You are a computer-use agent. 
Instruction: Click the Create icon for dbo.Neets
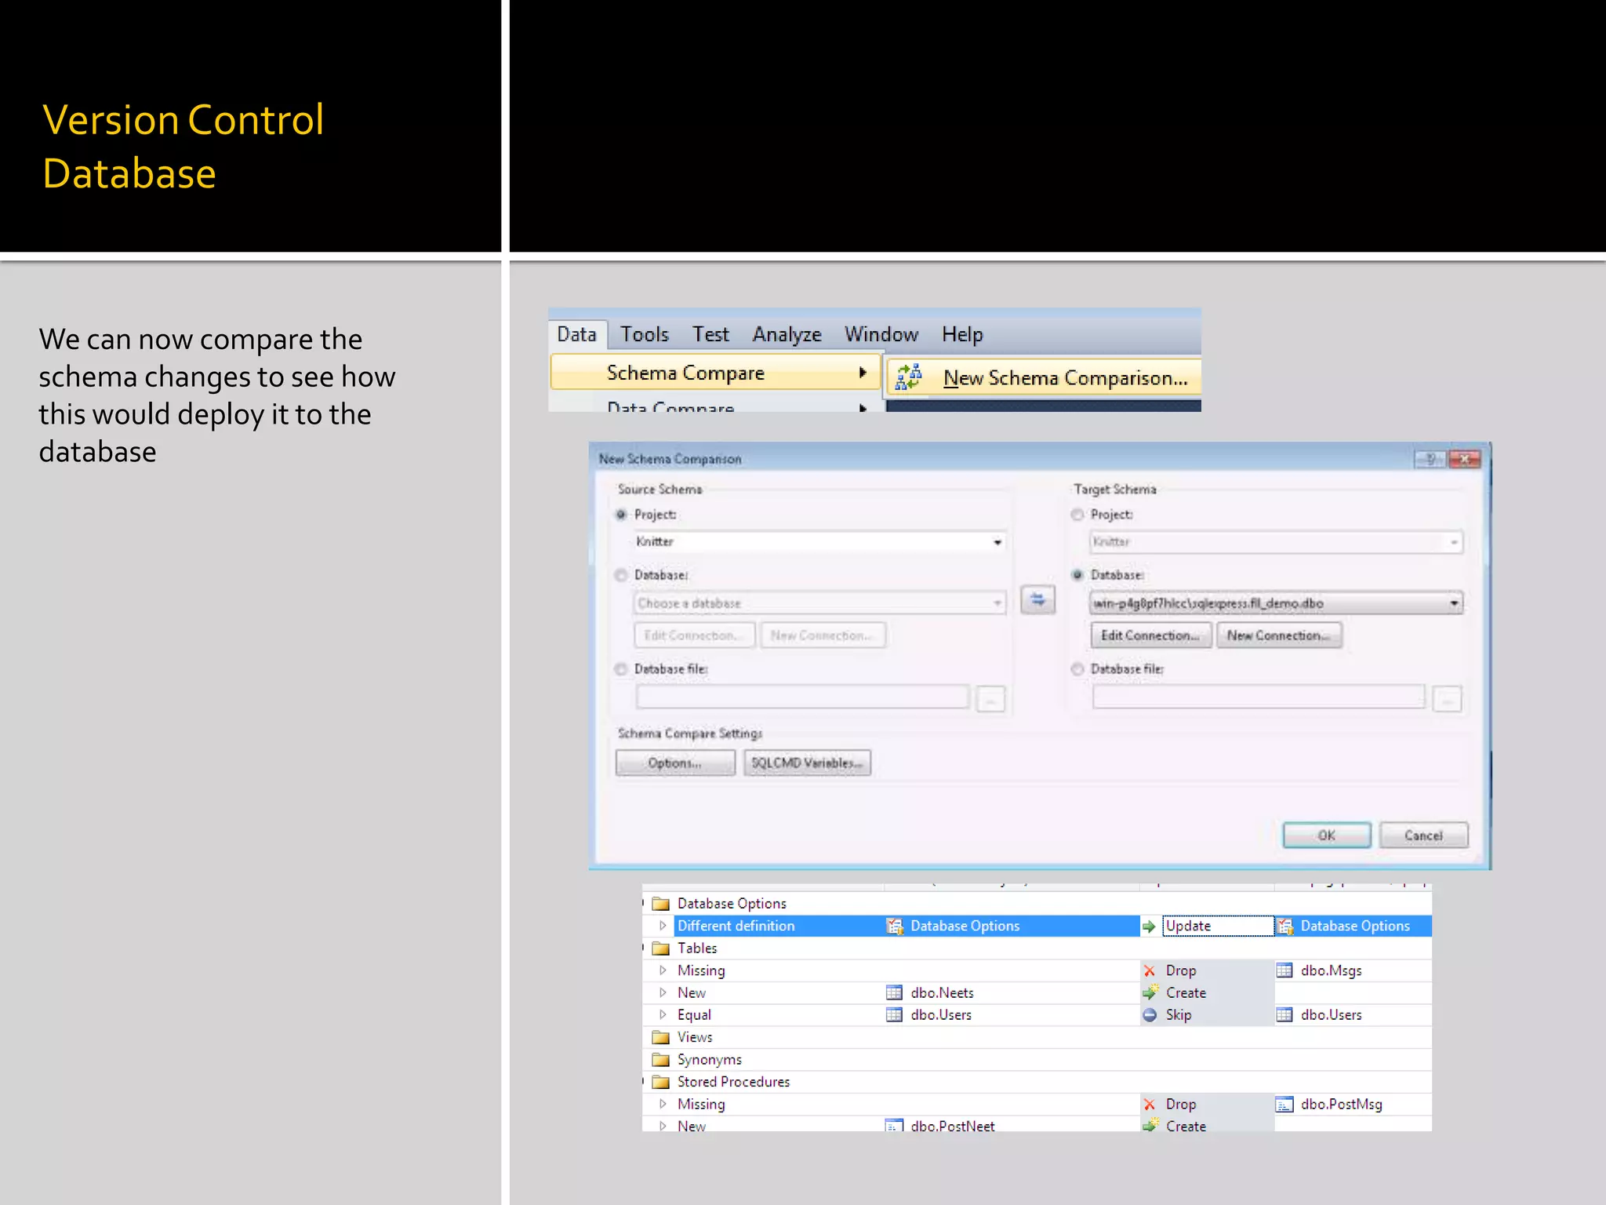pyautogui.click(x=1150, y=992)
